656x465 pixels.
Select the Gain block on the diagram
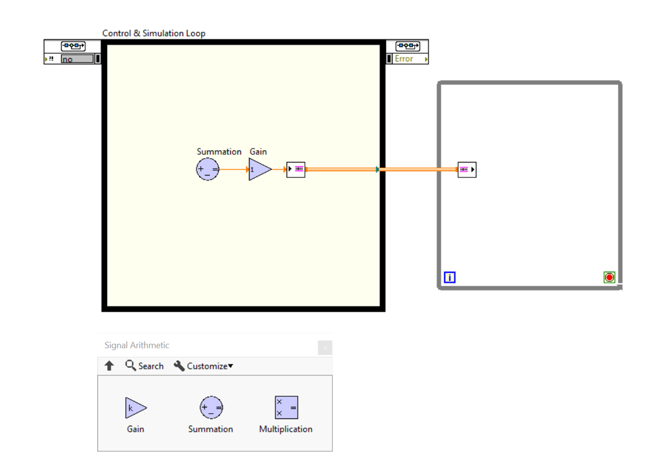[260, 169]
